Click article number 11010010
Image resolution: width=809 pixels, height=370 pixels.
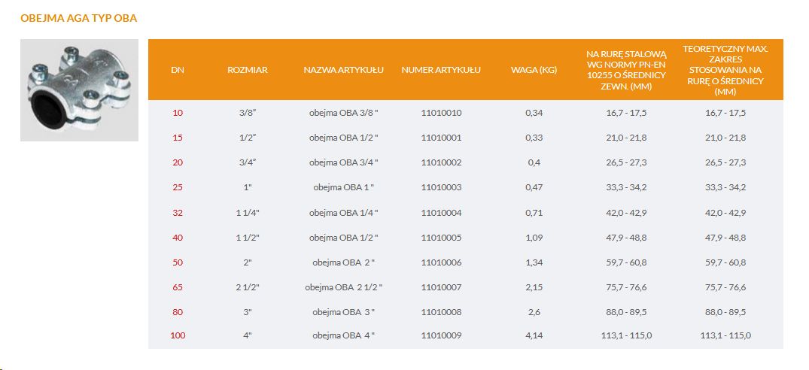[x=441, y=113]
